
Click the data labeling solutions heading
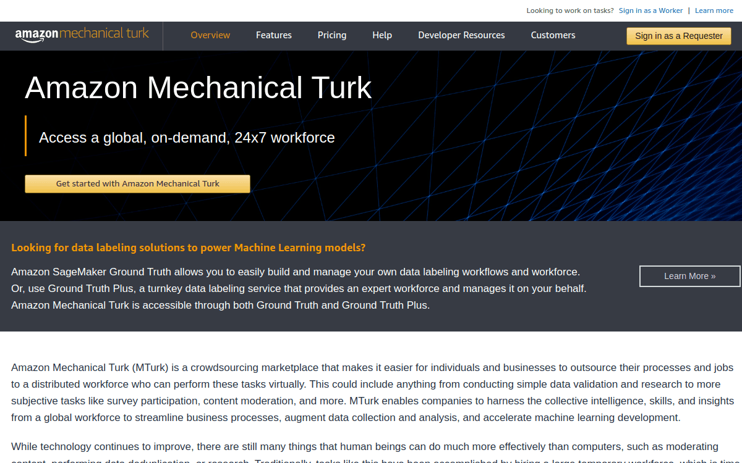point(188,248)
